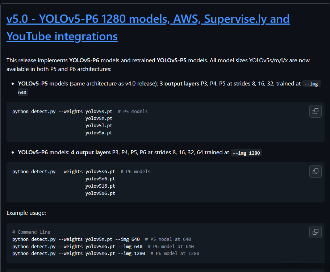Click yolov5m.pt in the P5 models list
330x272 pixels.
[x=99, y=118]
